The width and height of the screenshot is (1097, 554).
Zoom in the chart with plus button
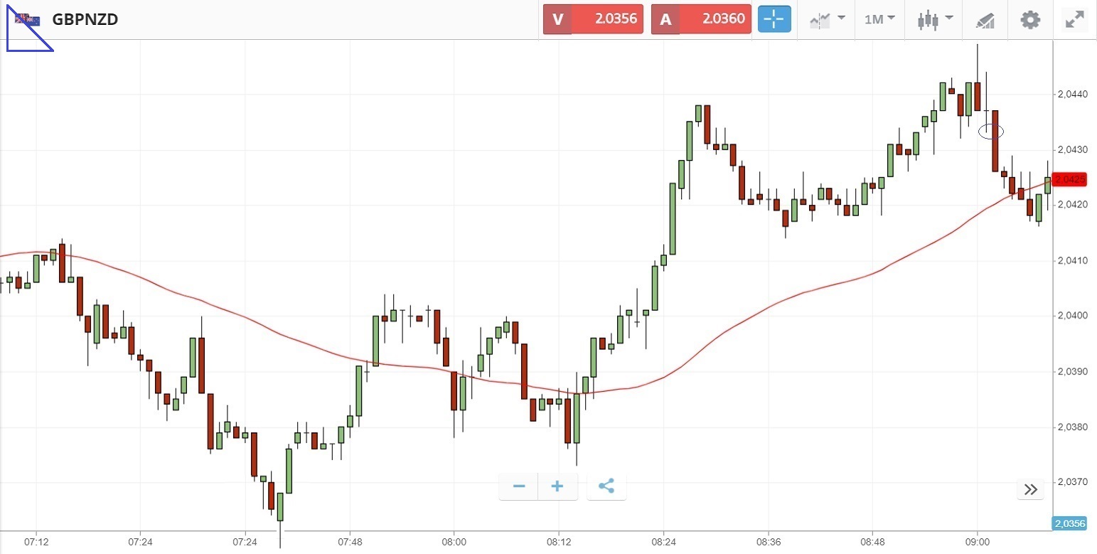(557, 486)
